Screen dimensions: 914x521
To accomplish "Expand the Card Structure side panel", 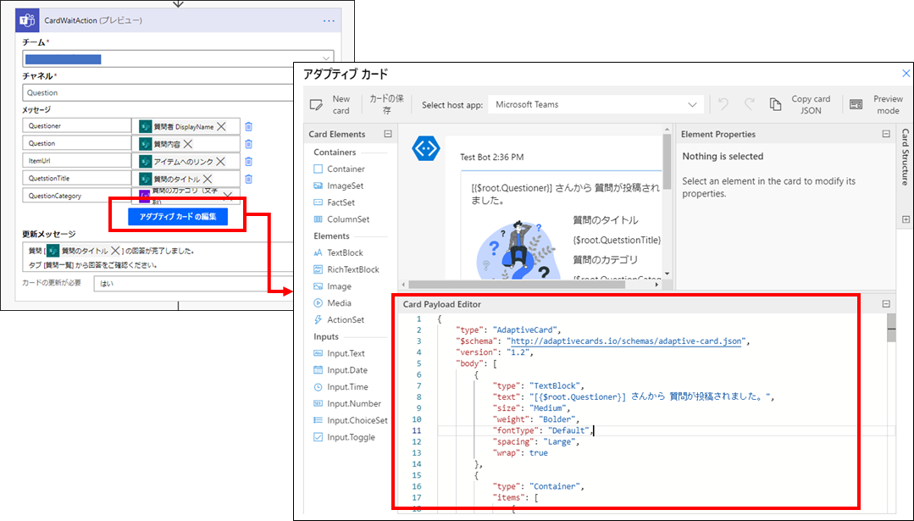I will [906, 219].
